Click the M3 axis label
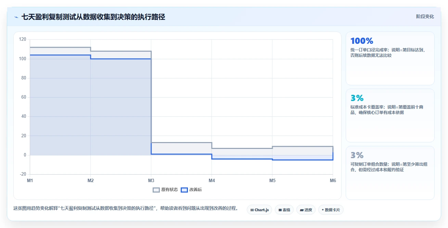Viewport: 448px width, 228px height. 151,180
